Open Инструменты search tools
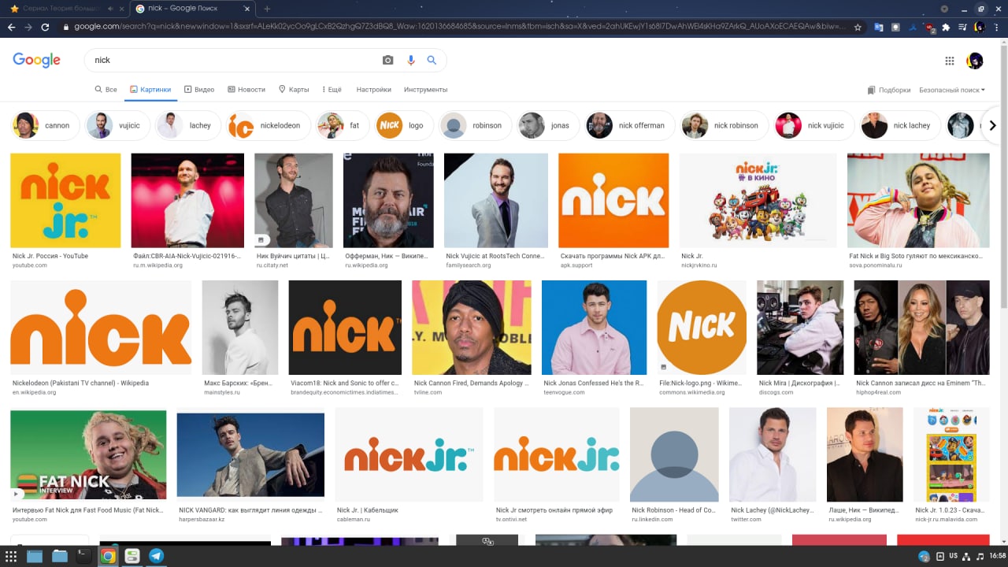Image resolution: width=1008 pixels, height=567 pixels. [x=425, y=90]
